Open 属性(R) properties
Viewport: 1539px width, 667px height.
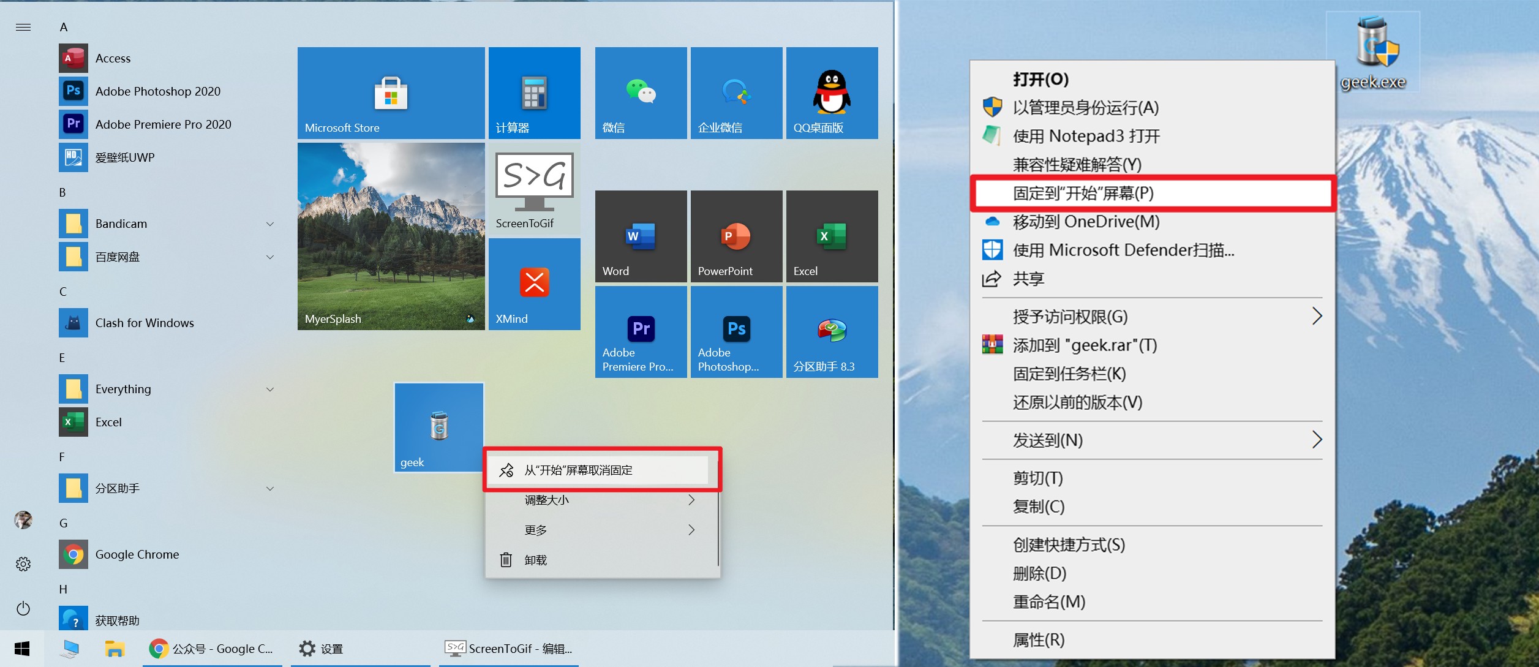(1152, 639)
